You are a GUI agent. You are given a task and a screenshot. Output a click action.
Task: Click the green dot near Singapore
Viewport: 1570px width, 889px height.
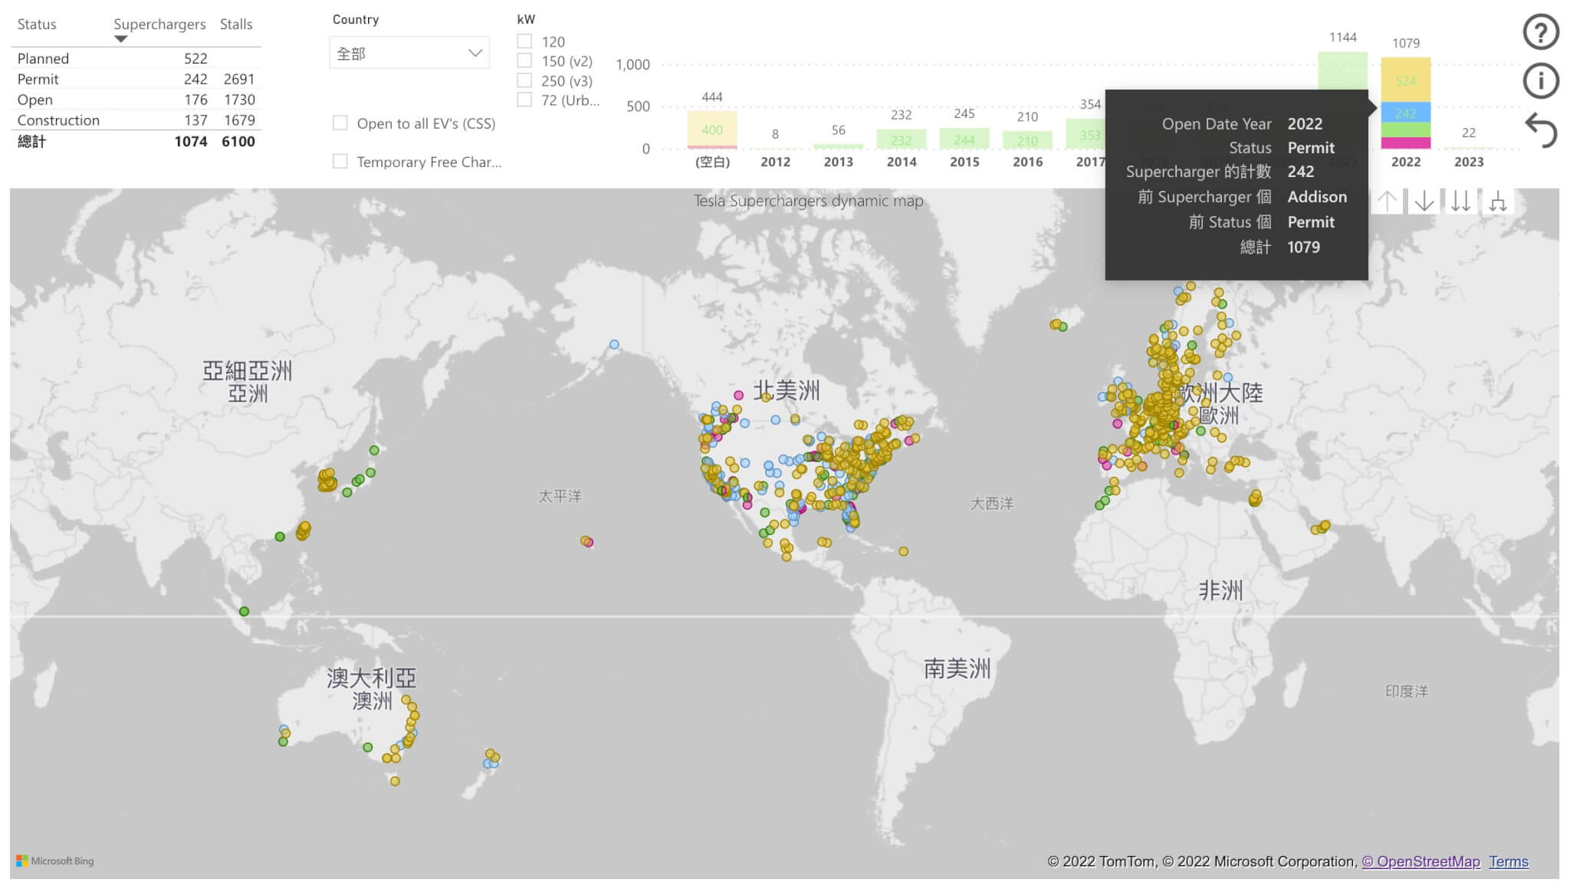[x=244, y=612]
